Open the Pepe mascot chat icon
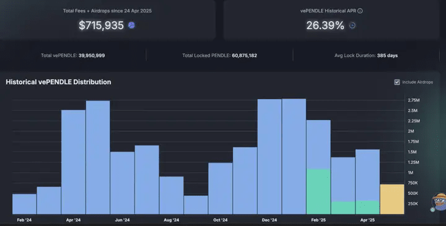The image size is (446, 226). (439, 201)
